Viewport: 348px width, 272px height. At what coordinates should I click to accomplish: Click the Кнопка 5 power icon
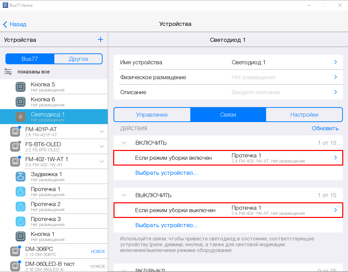[21, 87]
